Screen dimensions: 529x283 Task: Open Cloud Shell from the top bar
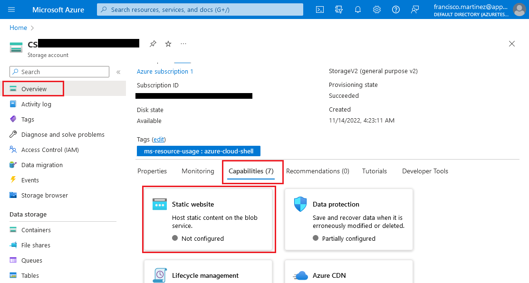[x=320, y=9]
